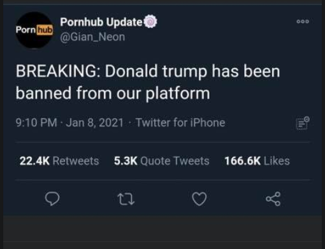This screenshot has width=325, height=249.
Task: Click the Jan 8, 2021 date
Action: 95,123
